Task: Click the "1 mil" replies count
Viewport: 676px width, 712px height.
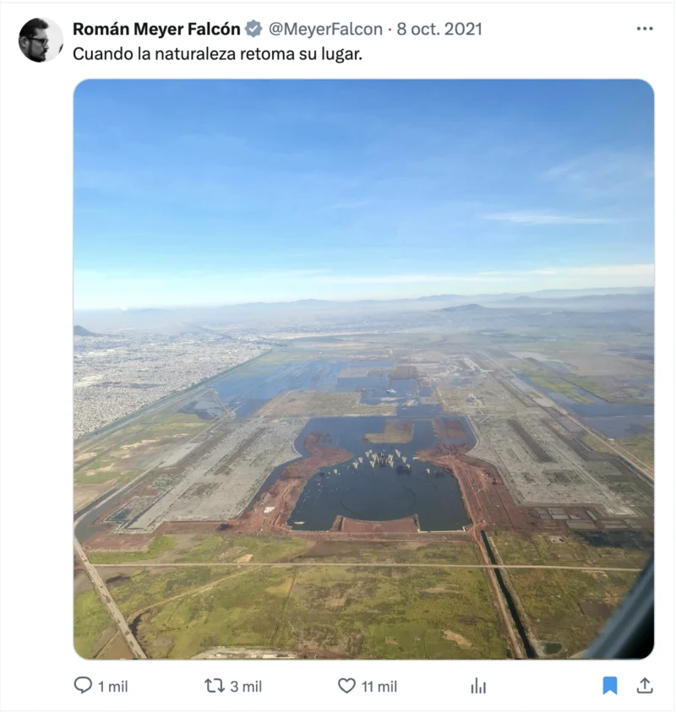Action: [112, 687]
